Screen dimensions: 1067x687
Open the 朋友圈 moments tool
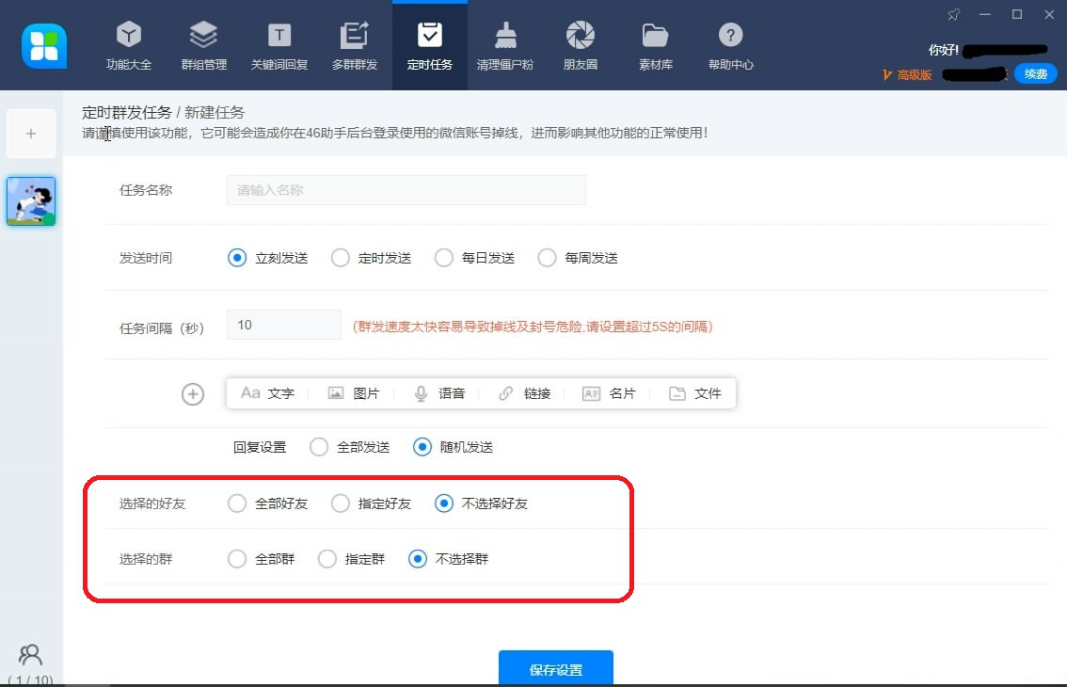(580, 45)
